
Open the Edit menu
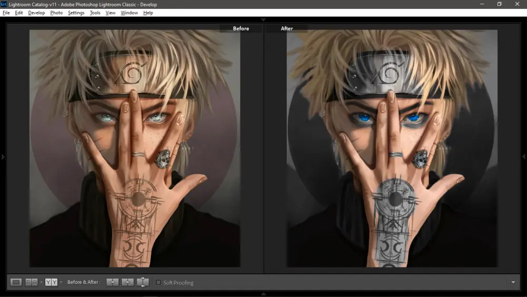point(19,13)
